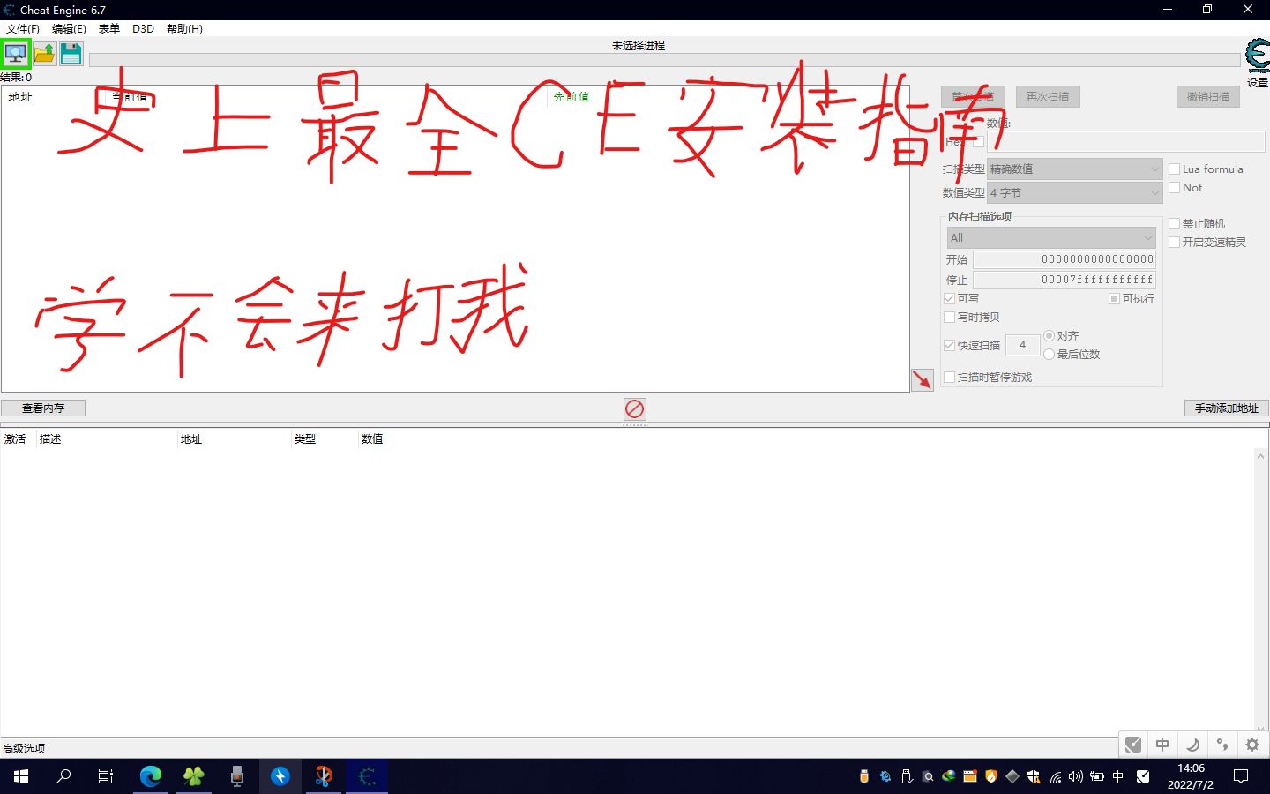This screenshot has height=794, width=1270.
Task: Click the battery power tray icon
Action: [1097, 777]
